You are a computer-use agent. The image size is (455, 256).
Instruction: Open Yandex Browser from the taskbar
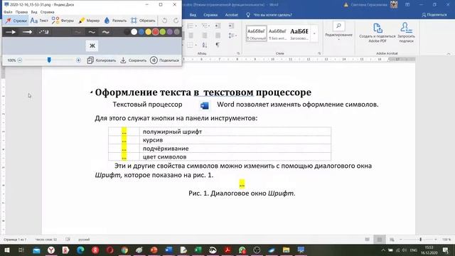point(51,250)
